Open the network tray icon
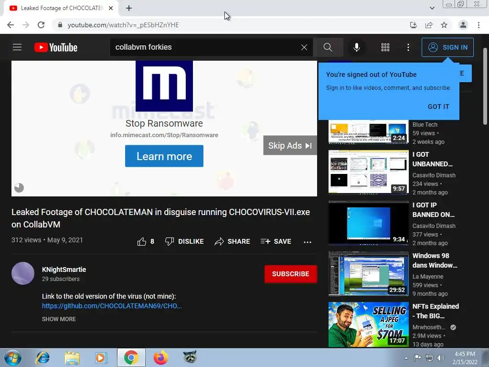 (429, 358)
